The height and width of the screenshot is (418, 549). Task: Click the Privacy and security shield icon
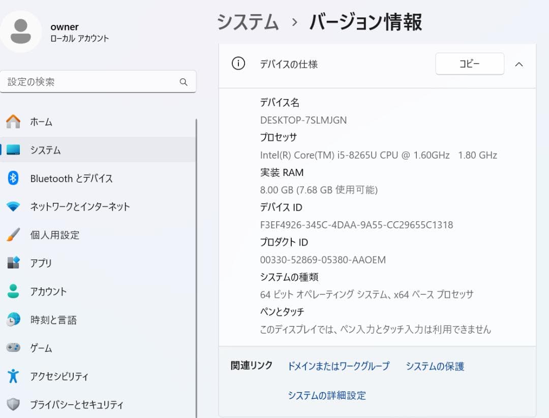(x=13, y=405)
